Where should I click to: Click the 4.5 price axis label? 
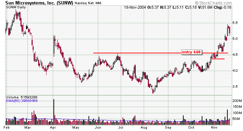[x=235, y=55]
